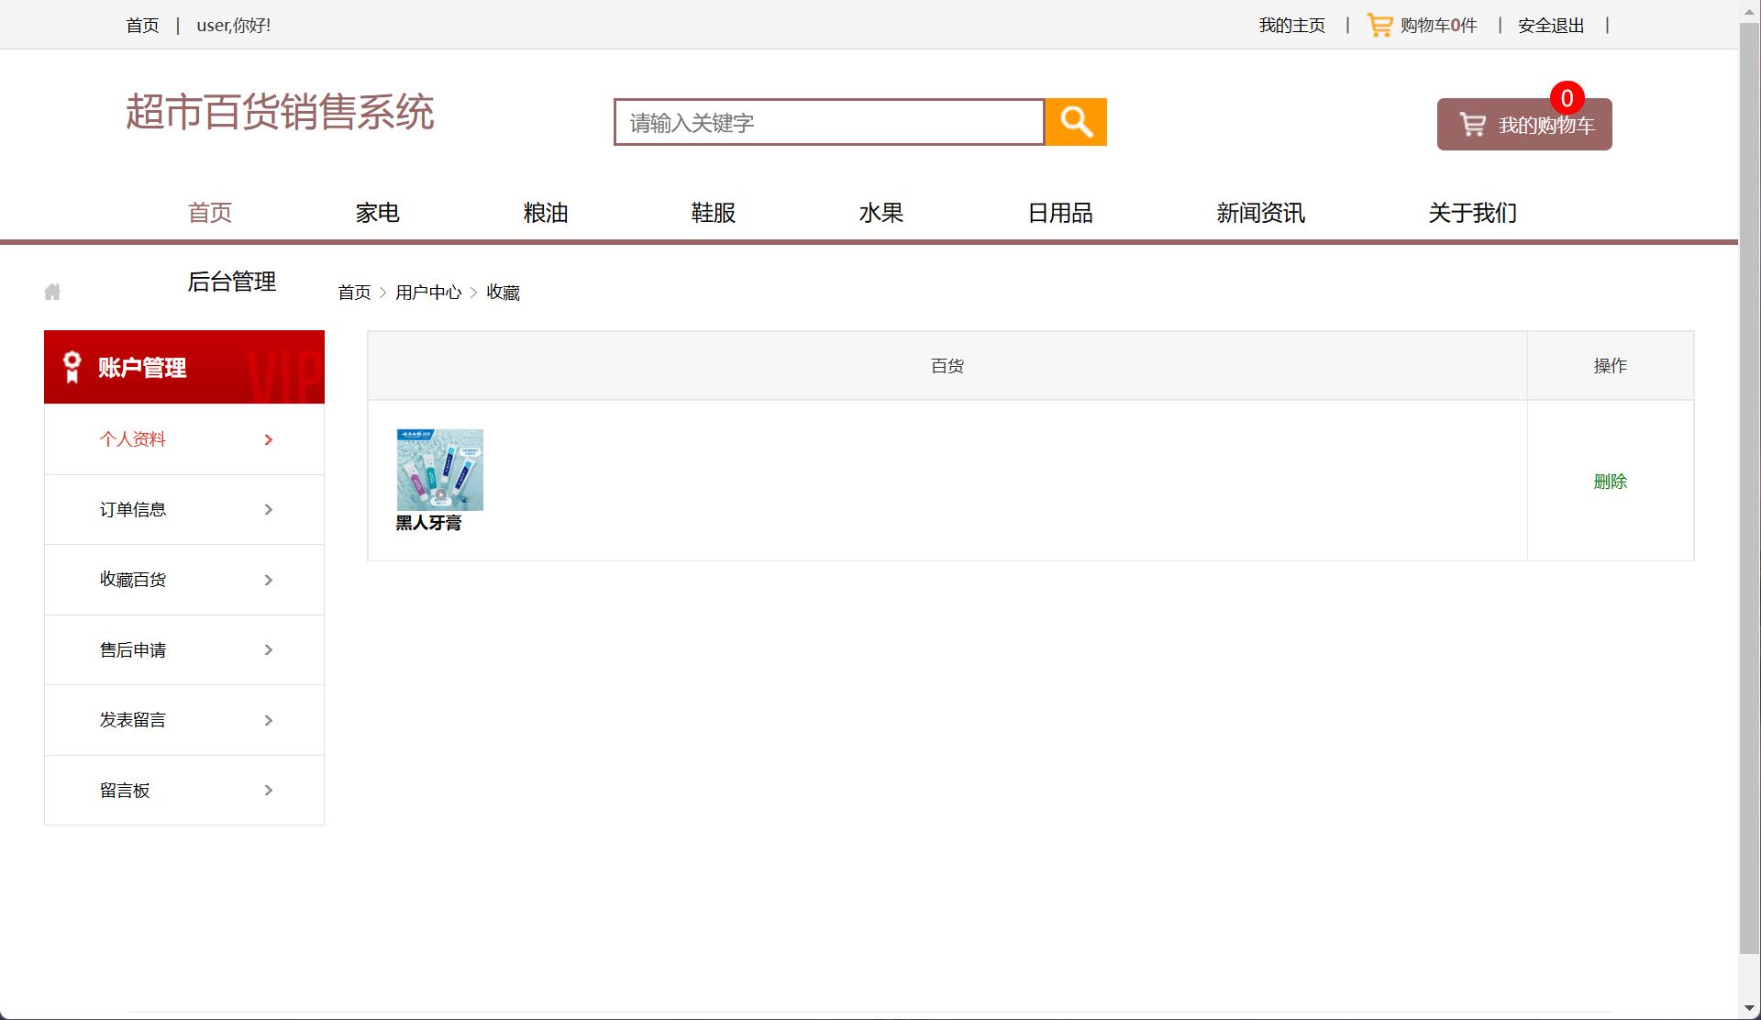
Task: Click the red cart count badge showing 0
Action: pos(1568,96)
